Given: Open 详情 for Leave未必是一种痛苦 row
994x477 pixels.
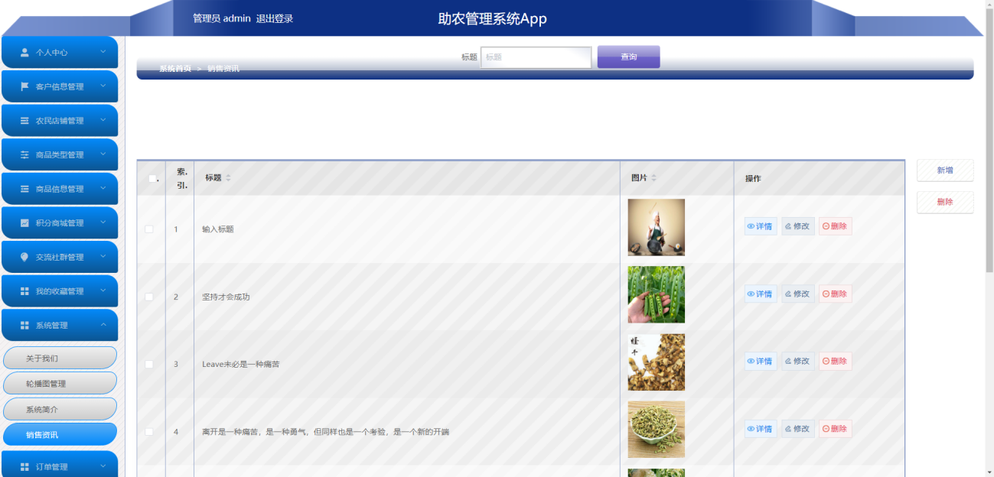Looking at the screenshot, I should [x=761, y=361].
